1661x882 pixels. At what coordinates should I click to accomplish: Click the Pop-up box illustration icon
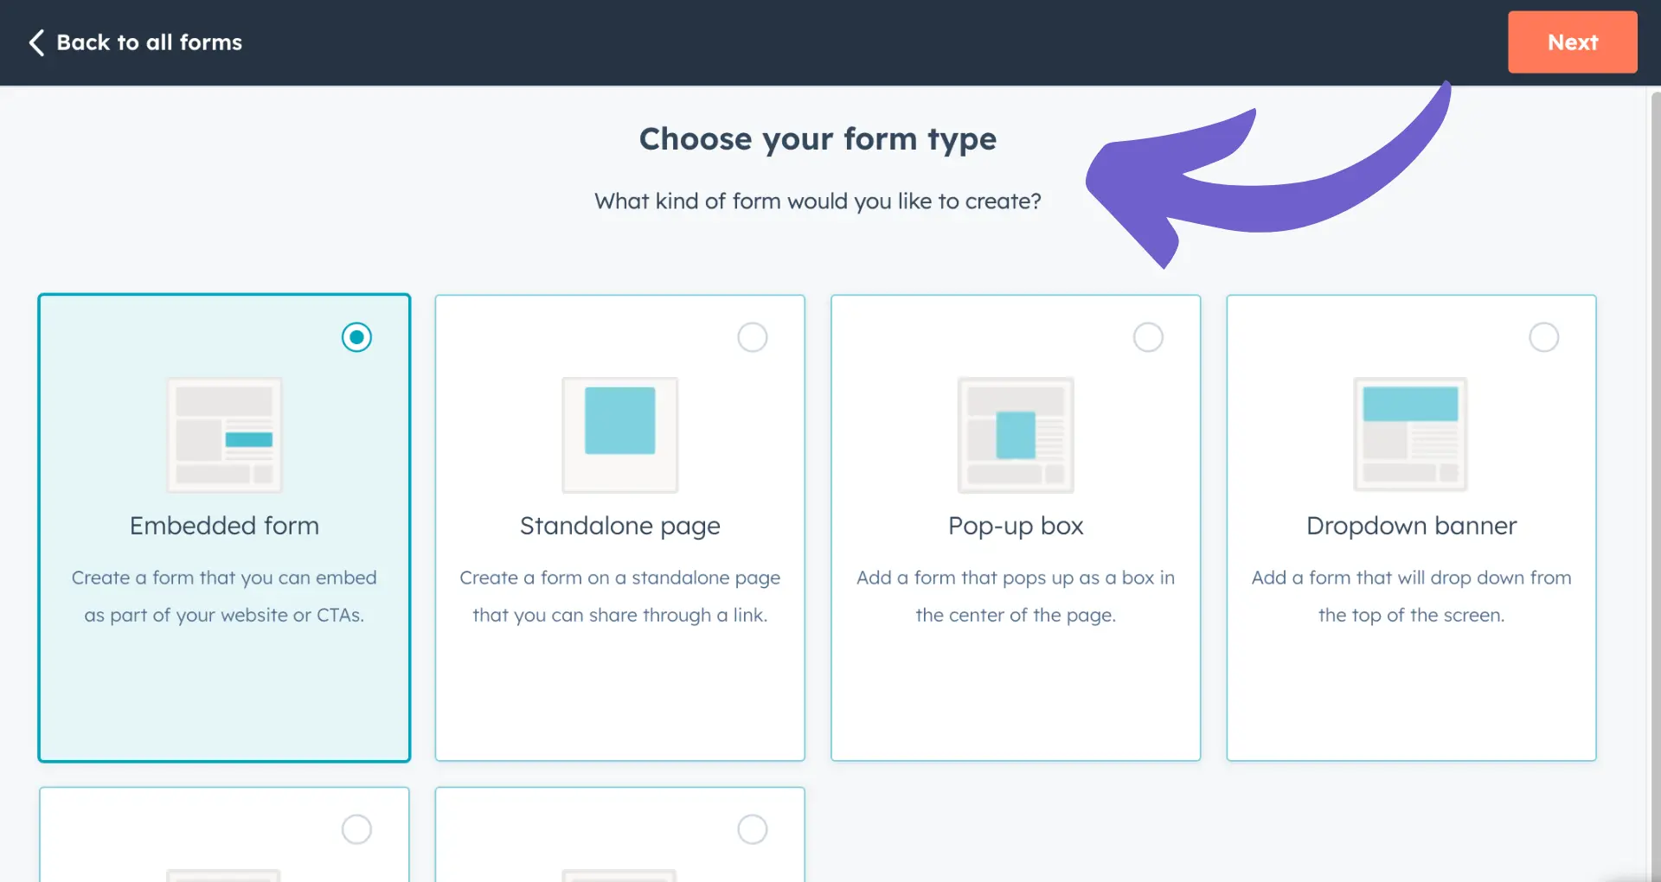tap(1016, 435)
